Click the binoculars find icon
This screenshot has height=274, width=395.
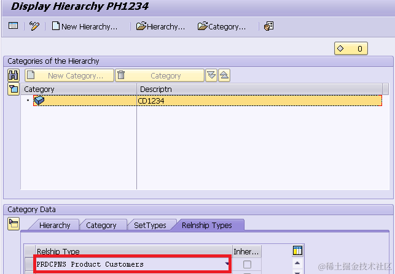(14, 75)
